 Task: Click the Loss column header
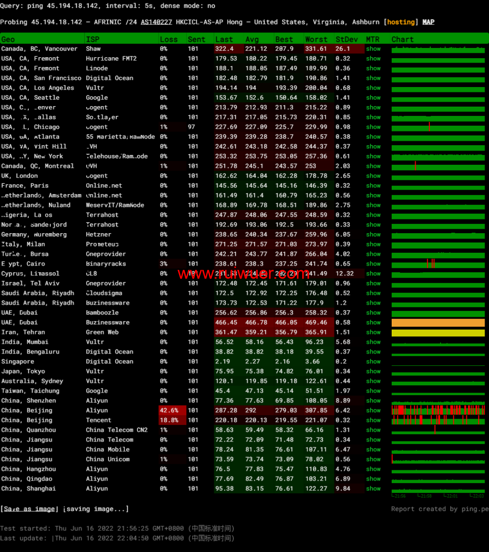[x=169, y=39]
